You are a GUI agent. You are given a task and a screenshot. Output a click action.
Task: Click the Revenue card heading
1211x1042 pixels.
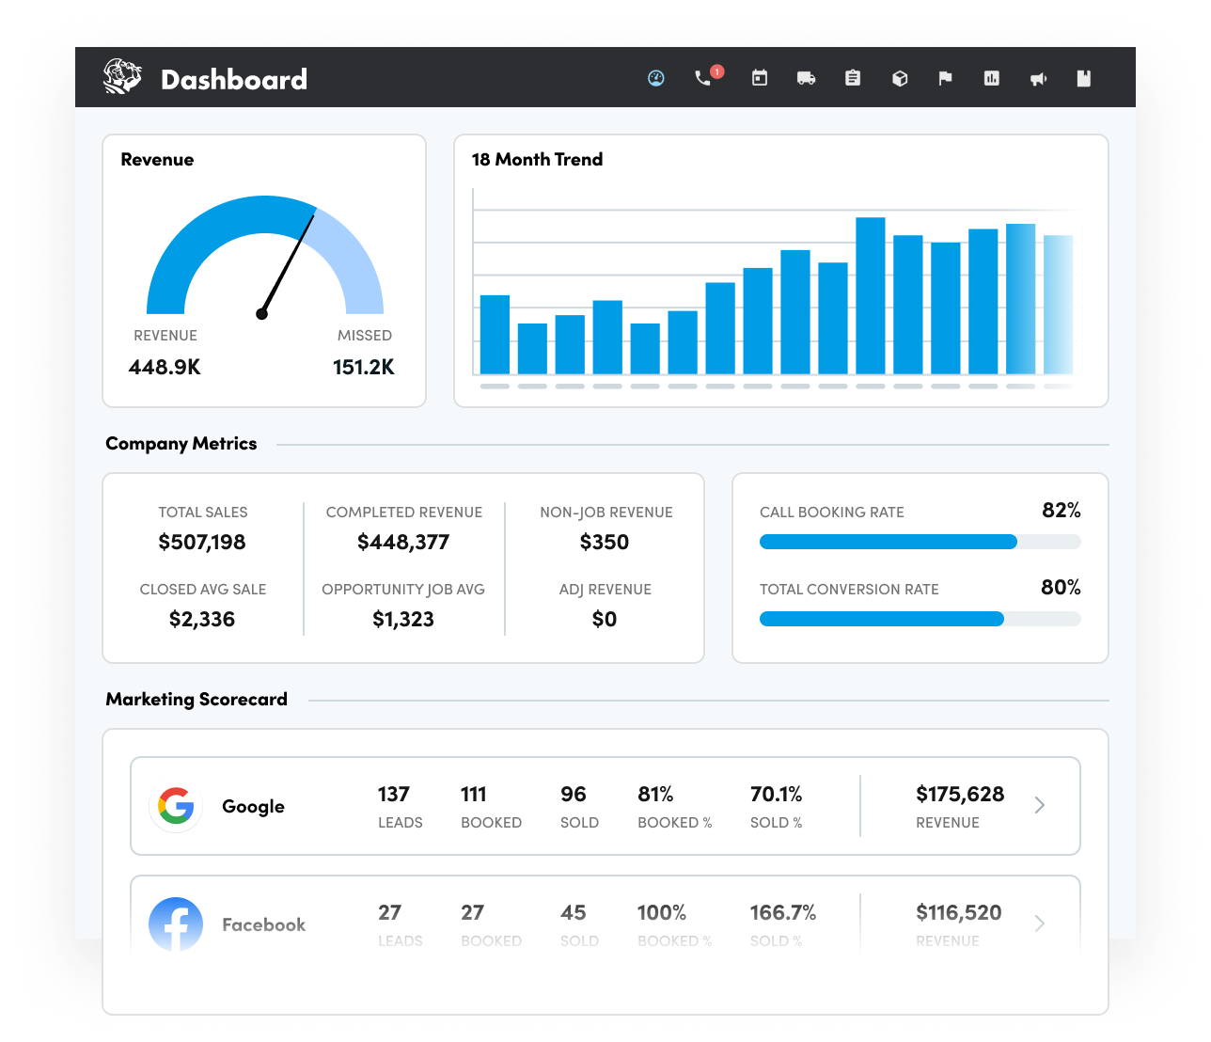pos(157,160)
